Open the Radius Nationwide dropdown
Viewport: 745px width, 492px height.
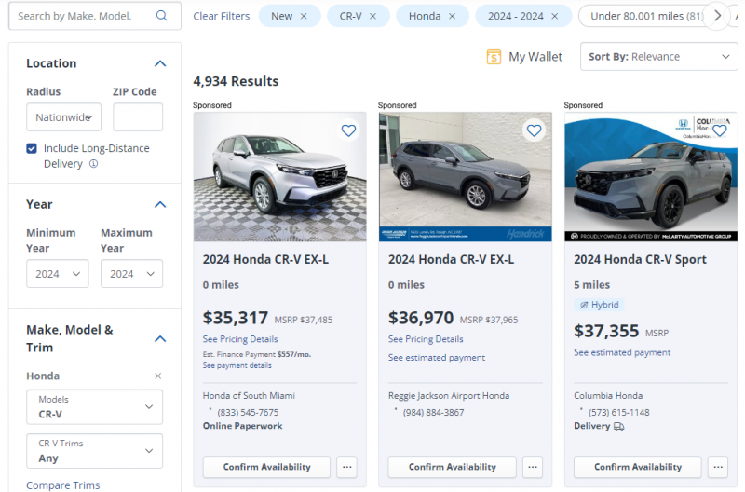coord(63,117)
